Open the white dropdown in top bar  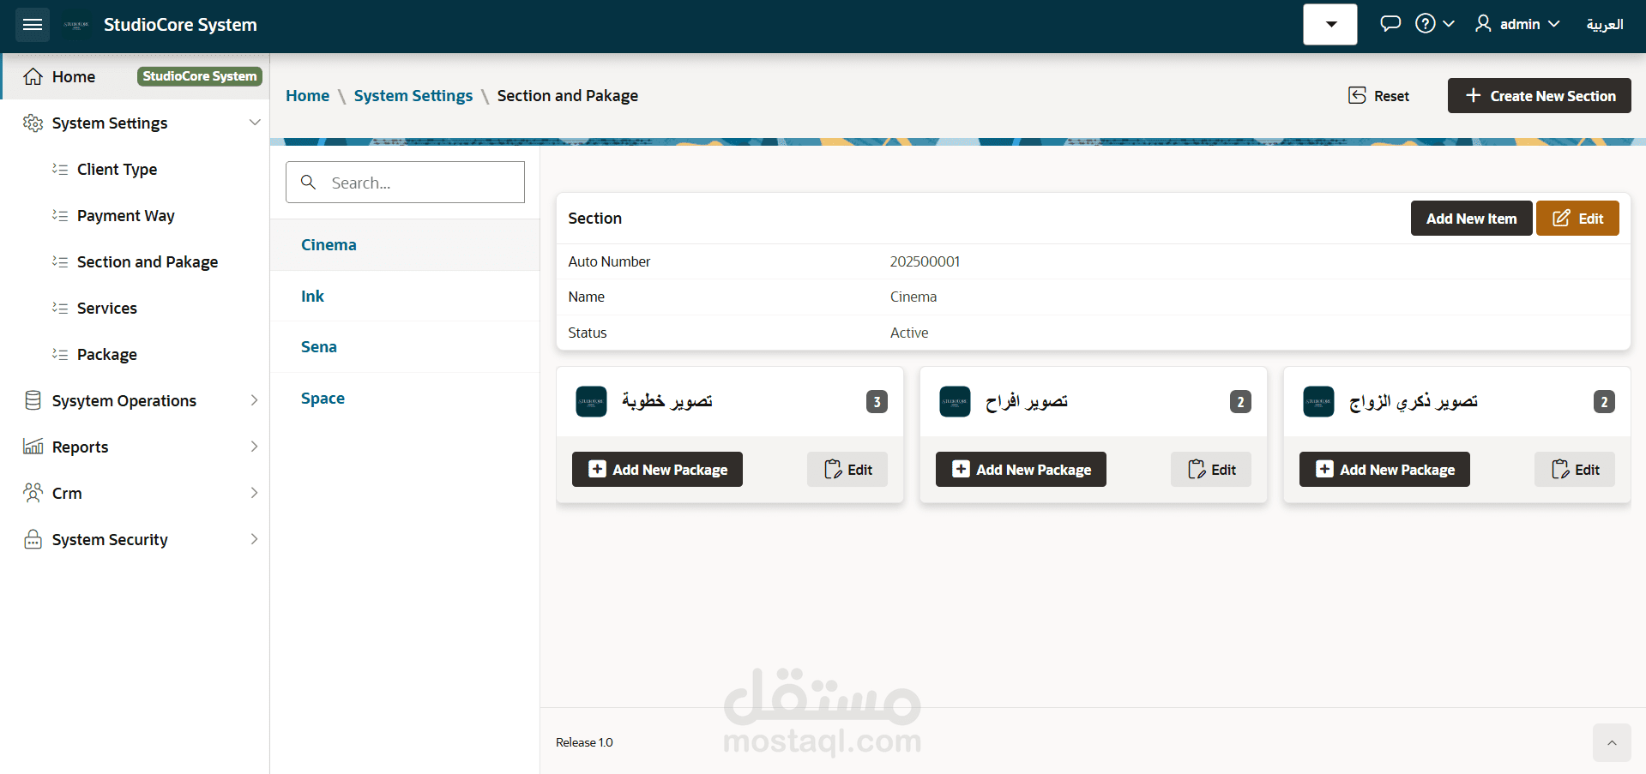(1330, 24)
